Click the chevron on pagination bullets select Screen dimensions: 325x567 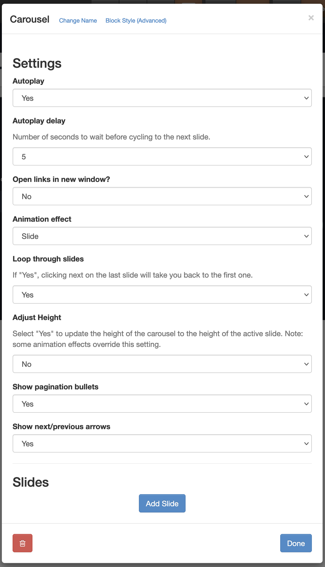[x=306, y=404]
